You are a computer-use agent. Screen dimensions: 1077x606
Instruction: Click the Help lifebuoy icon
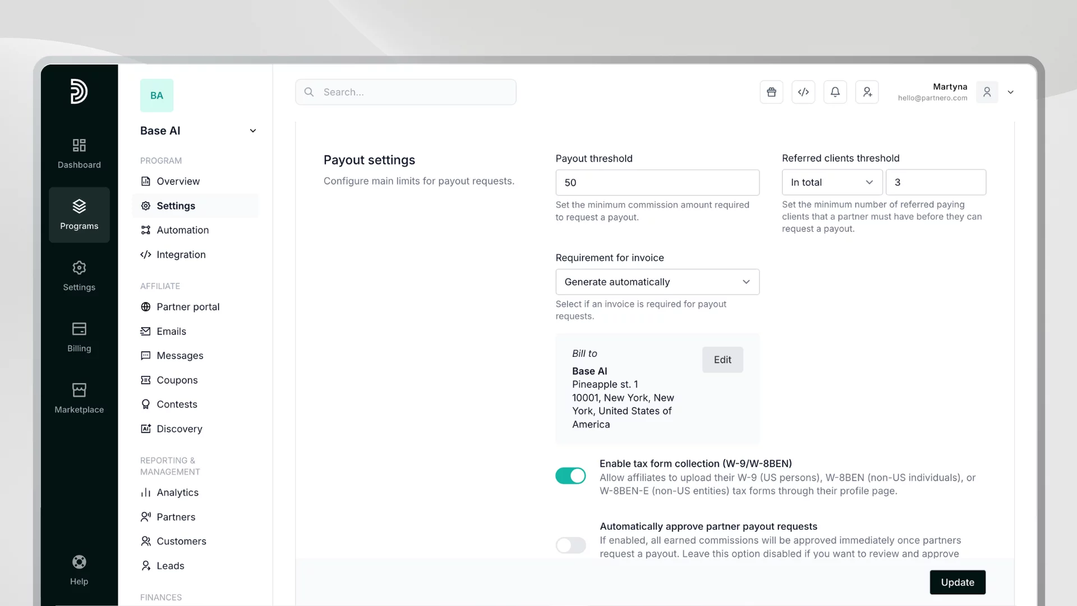point(79,563)
